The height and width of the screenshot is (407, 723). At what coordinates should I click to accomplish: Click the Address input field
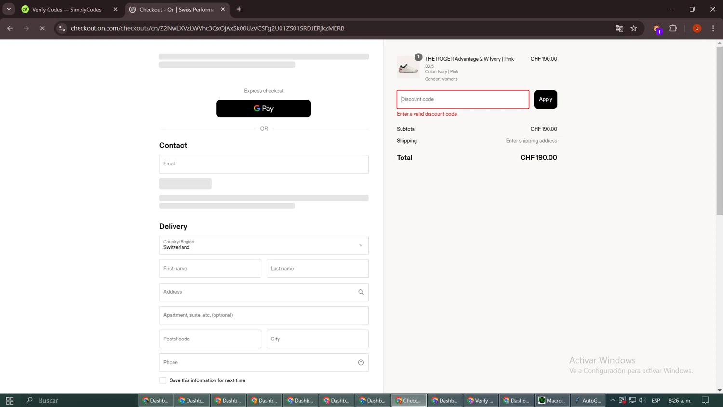[x=264, y=292]
